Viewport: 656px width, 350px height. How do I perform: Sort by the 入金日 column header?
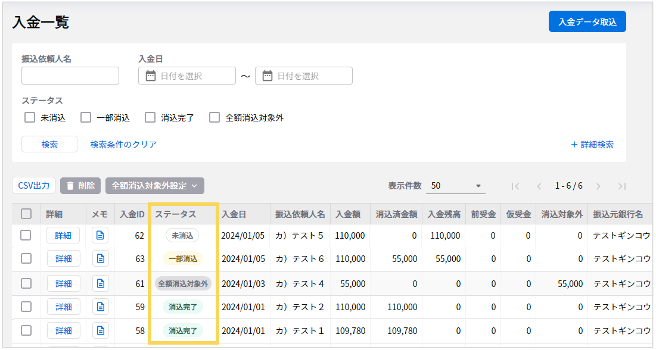234,214
